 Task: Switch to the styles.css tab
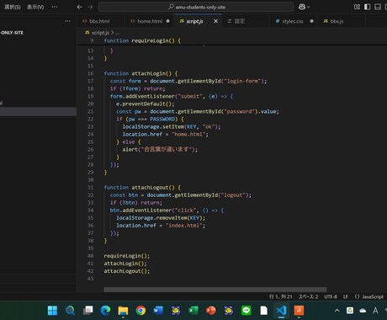point(293,21)
